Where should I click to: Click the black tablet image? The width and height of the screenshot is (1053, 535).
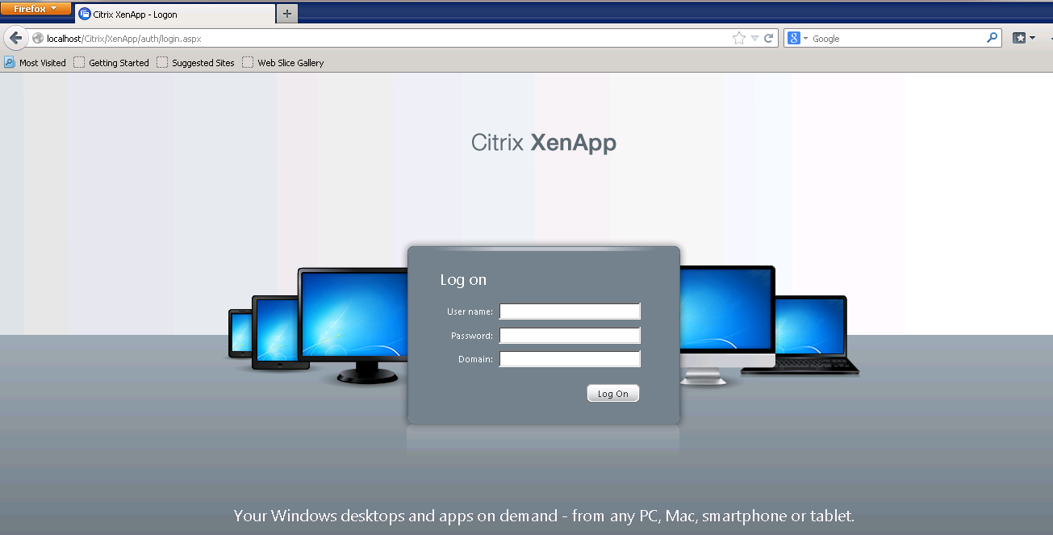tap(279, 332)
